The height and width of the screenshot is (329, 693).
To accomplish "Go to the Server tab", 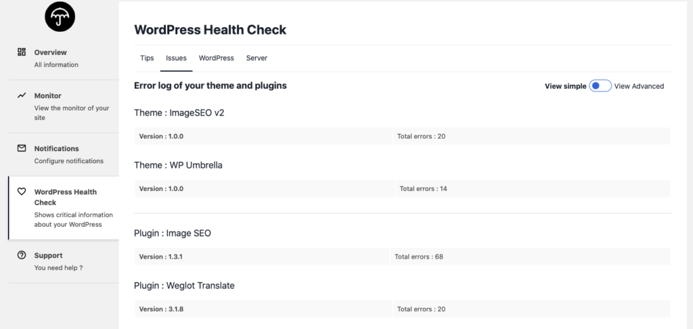I will click(256, 58).
